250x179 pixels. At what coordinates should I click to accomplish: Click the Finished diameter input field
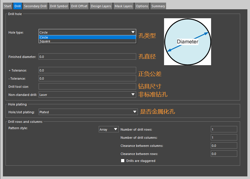(x=87, y=57)
